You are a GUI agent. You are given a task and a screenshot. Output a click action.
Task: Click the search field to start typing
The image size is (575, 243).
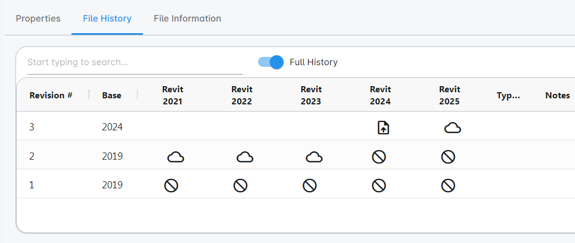135,62
